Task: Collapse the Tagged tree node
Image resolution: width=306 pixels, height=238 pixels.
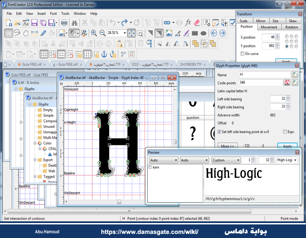Action: pyautogui.click(x=35, y=176)
